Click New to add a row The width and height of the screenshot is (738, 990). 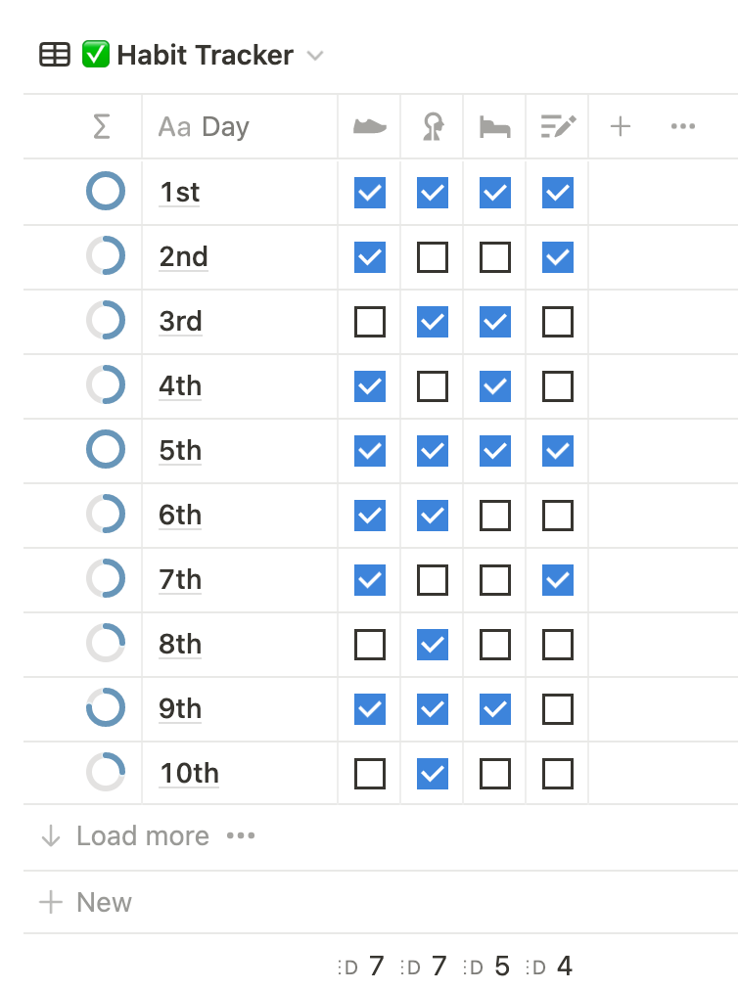click(x=104, y=902)
